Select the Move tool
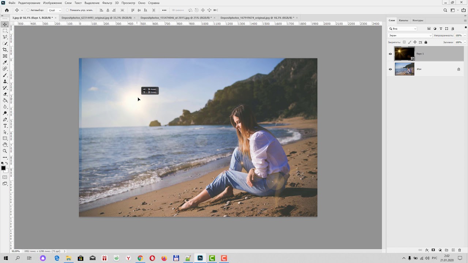Screen dimensions: 468x263 click(5, 24)
